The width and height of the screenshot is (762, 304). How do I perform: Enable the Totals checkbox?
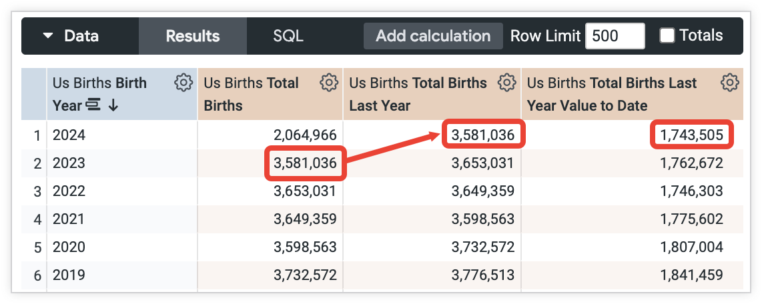click(667, 36)
